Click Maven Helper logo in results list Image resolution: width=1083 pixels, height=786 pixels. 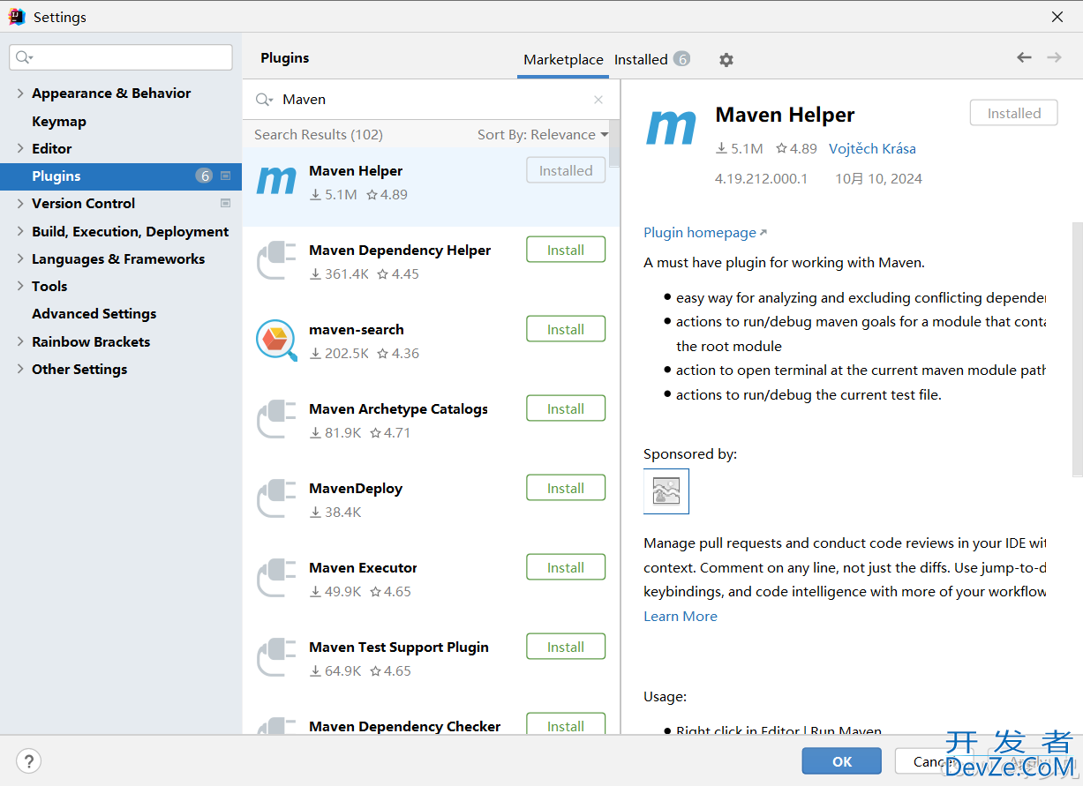(x=276, y=182)
